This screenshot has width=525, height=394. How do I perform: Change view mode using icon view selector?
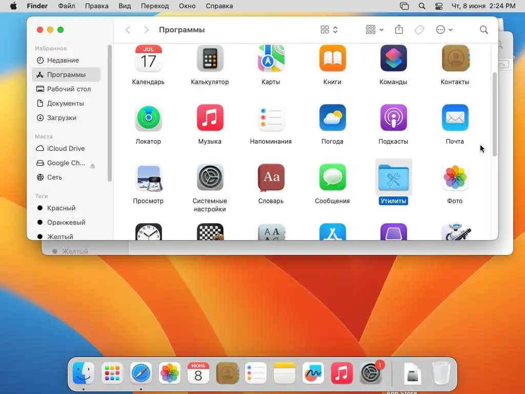[x=329, y=30]
